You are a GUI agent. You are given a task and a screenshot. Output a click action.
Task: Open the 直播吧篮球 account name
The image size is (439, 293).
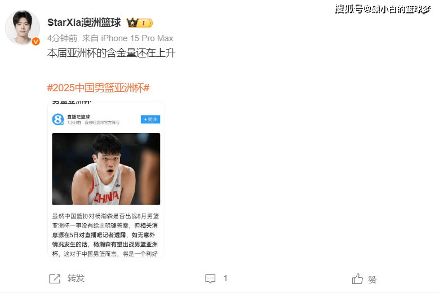tap(78, 117)
